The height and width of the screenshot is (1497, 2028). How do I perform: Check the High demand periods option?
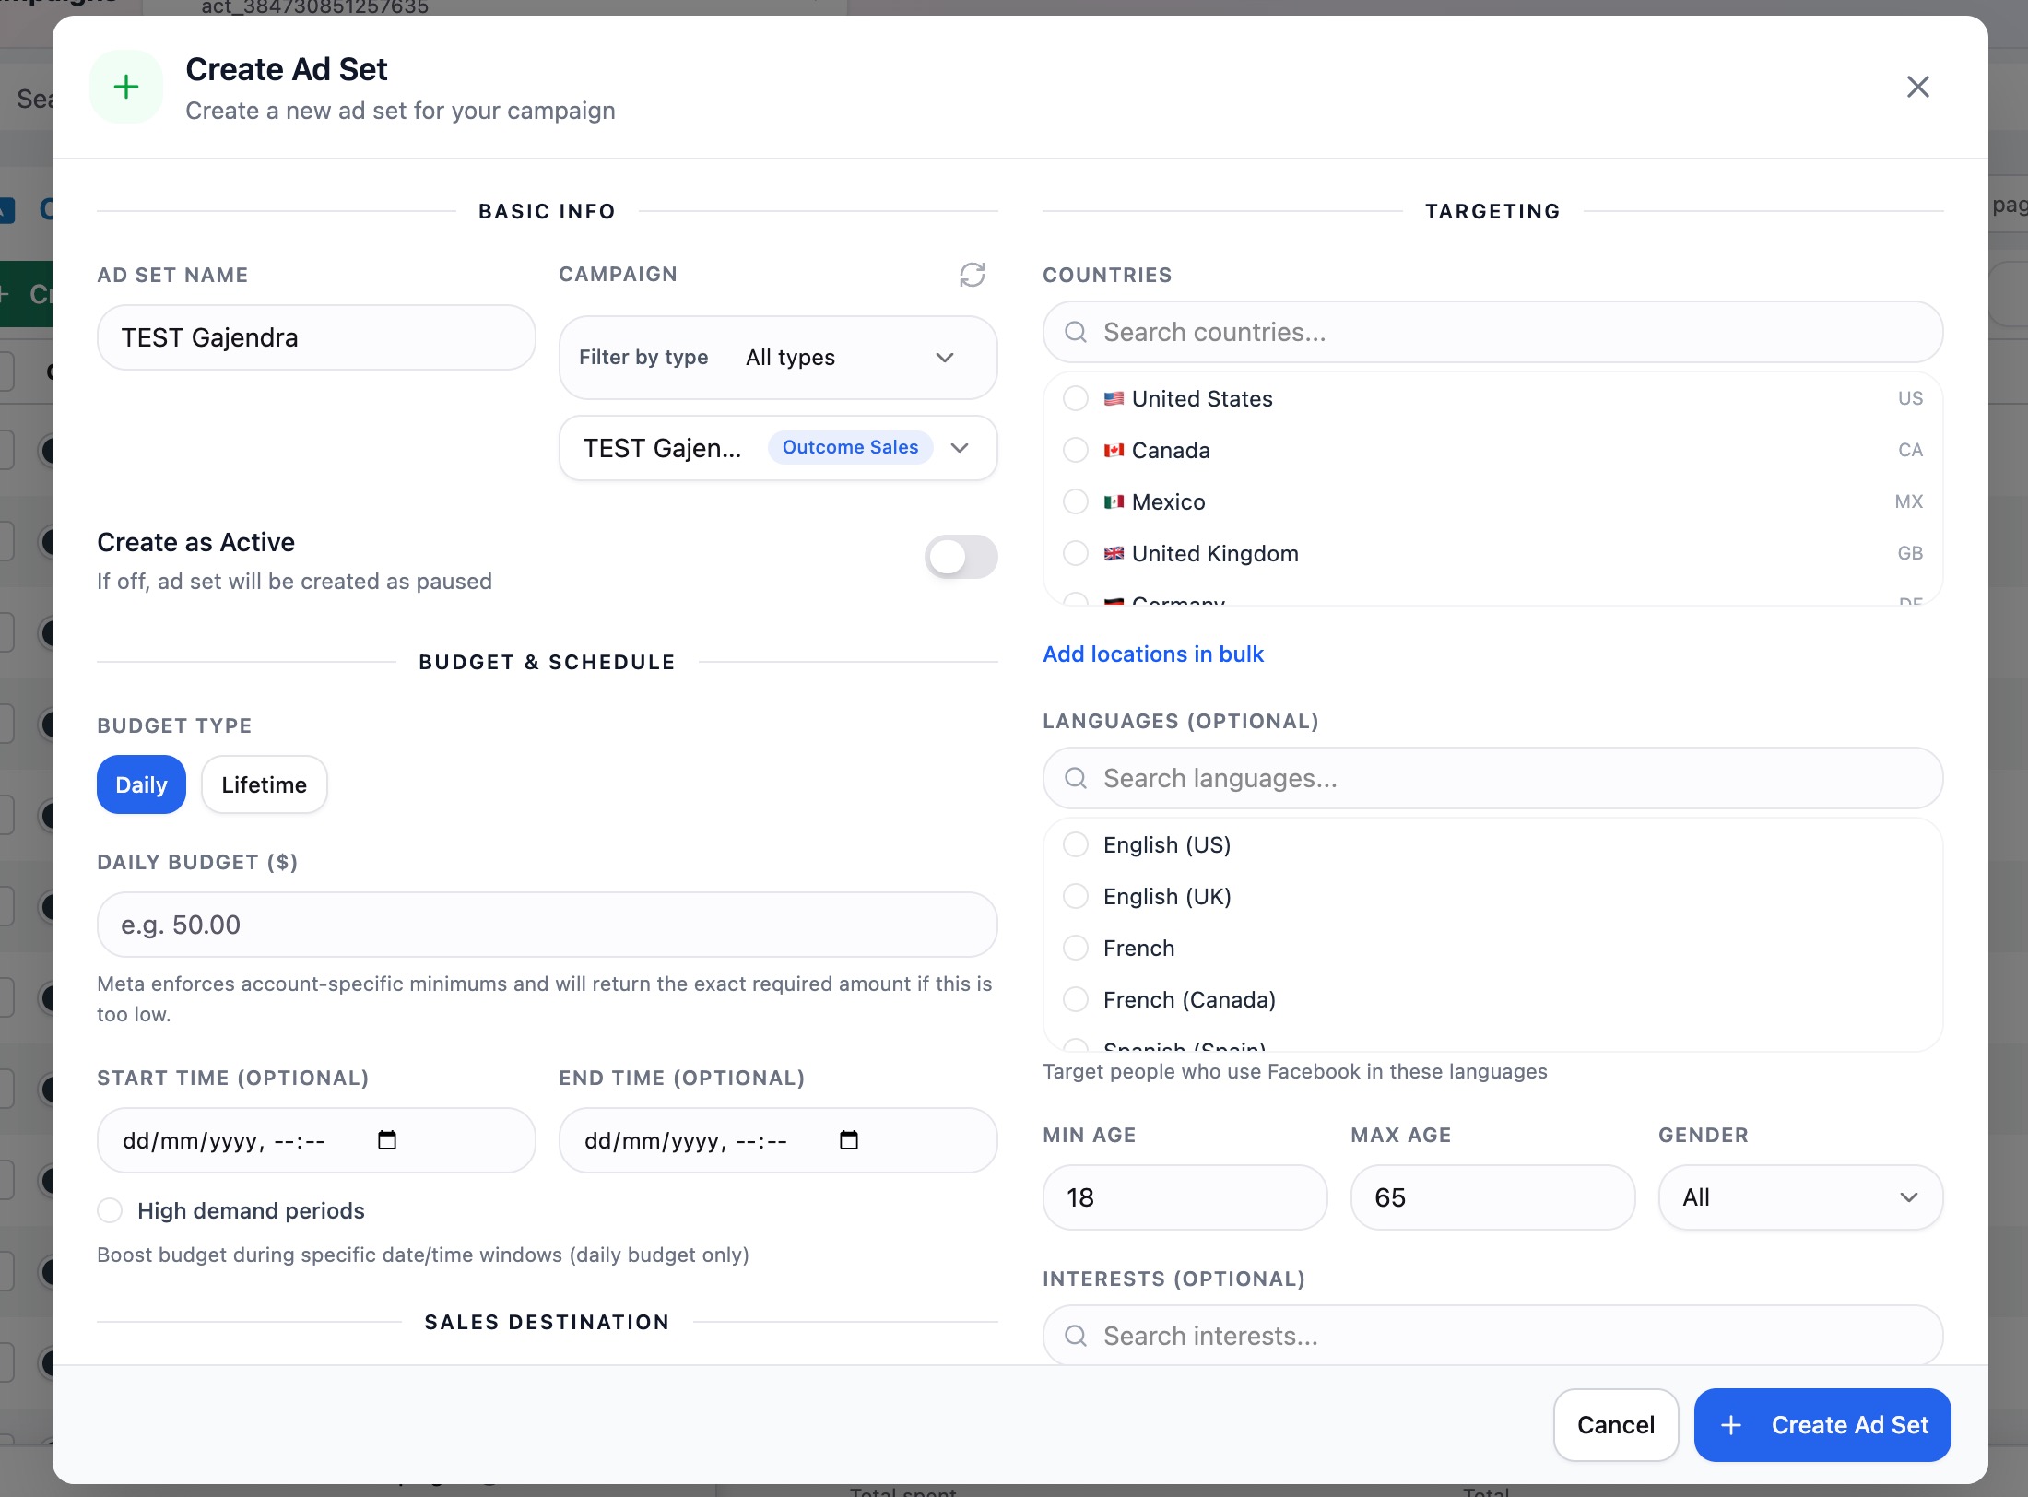(x=111, y=1209)
